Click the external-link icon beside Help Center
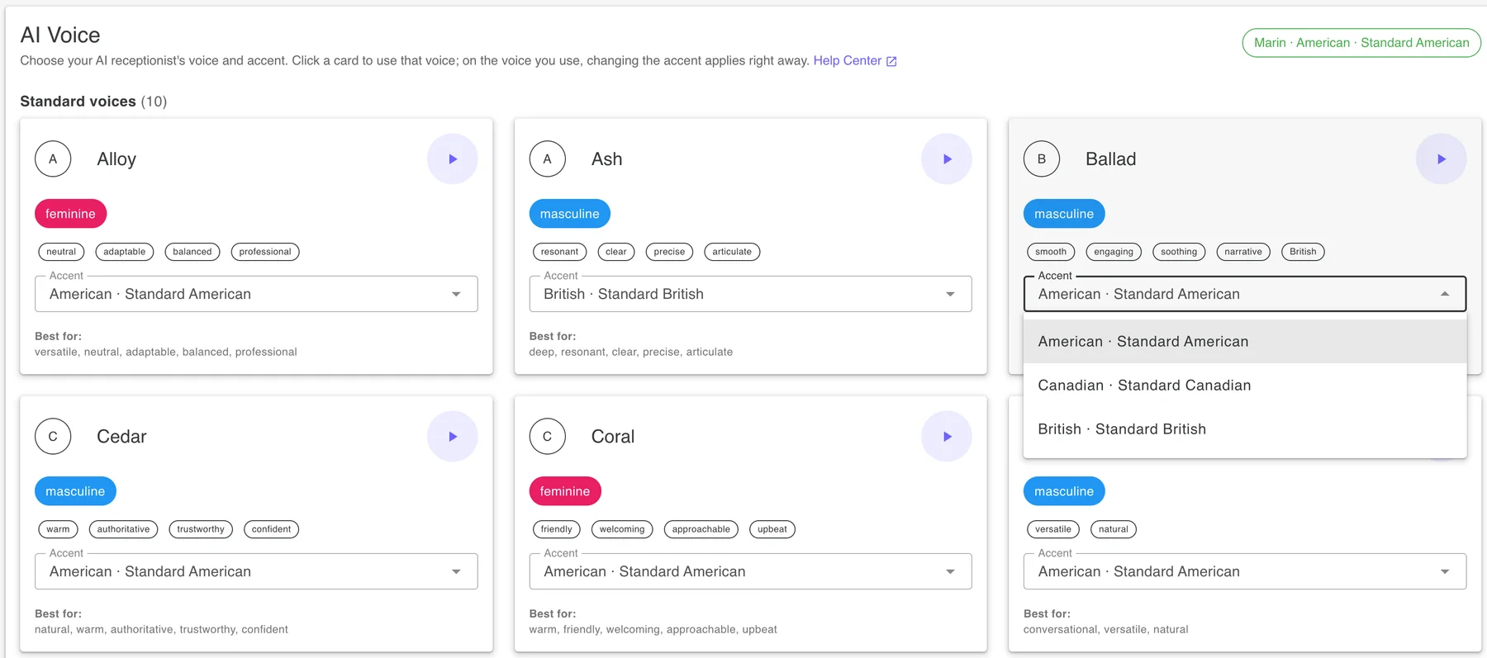Image resolution: width=1487 pixels, height=658 pixels. click(891, 61)
